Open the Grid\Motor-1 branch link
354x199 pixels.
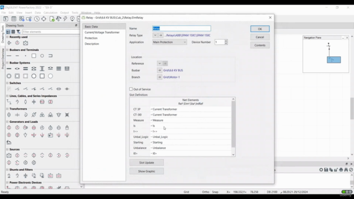[171, 77]
